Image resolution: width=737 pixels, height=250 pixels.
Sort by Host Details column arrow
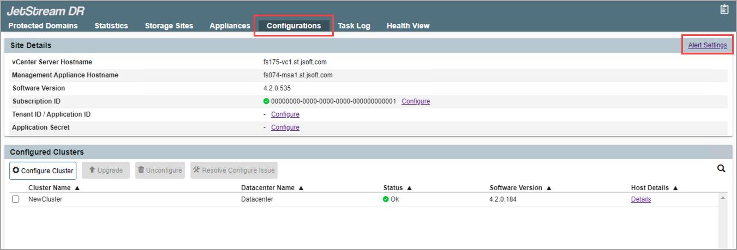[675, 188]
